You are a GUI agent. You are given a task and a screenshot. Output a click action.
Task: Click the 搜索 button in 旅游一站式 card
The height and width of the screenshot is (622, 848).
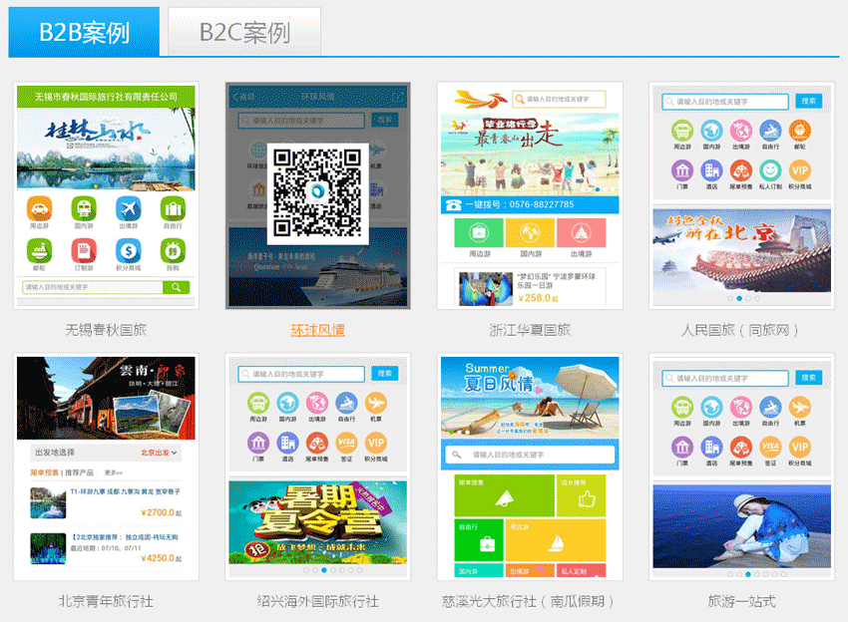pos(808,378)
